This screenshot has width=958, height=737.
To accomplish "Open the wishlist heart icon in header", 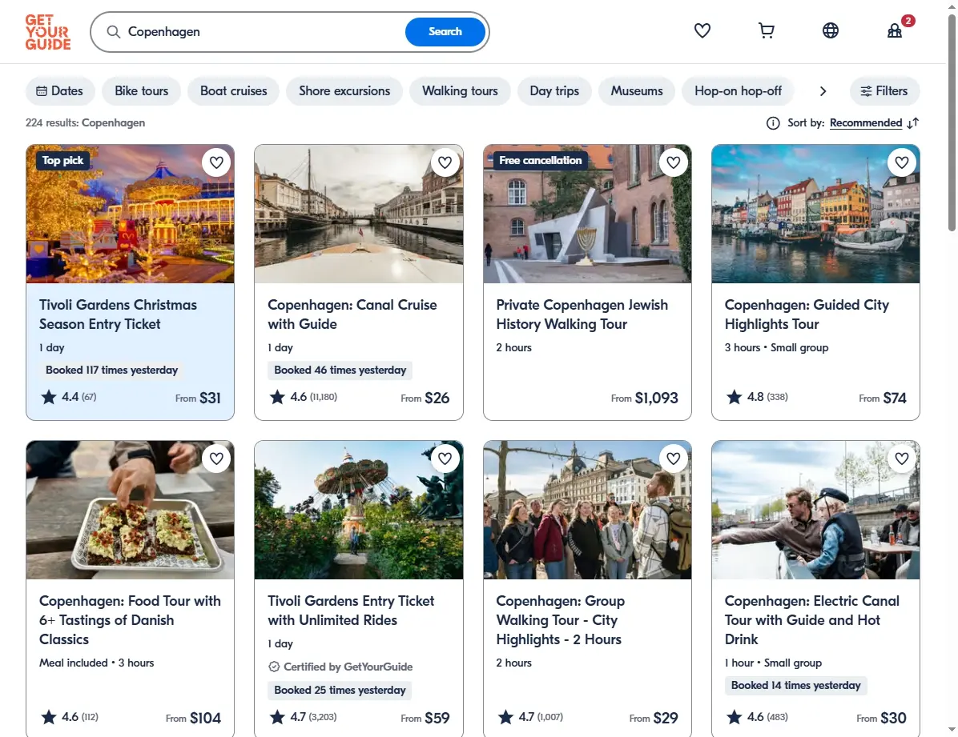I will point(702,30).
